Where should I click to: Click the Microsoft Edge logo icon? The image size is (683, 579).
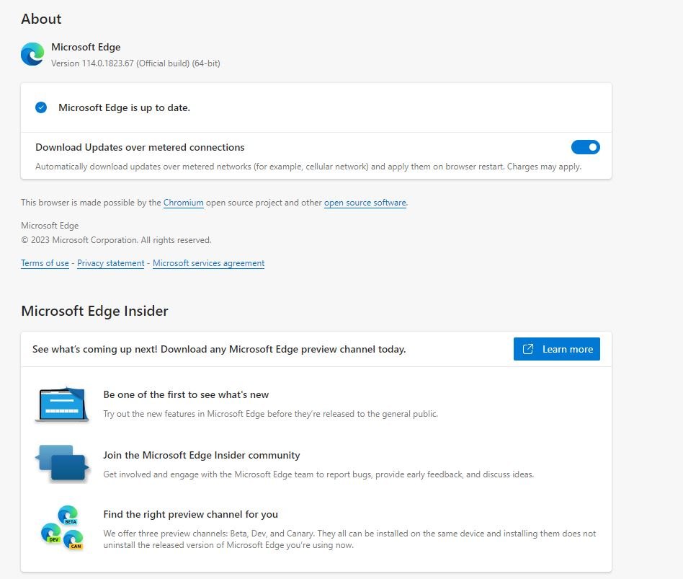[x=32, y=54]
